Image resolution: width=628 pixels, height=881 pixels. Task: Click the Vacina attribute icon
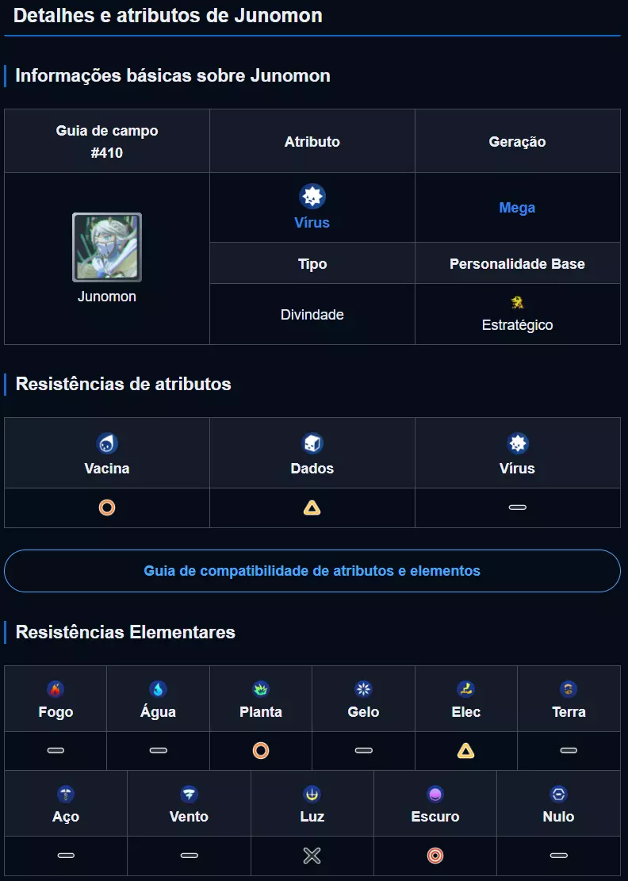click(107, 443)
